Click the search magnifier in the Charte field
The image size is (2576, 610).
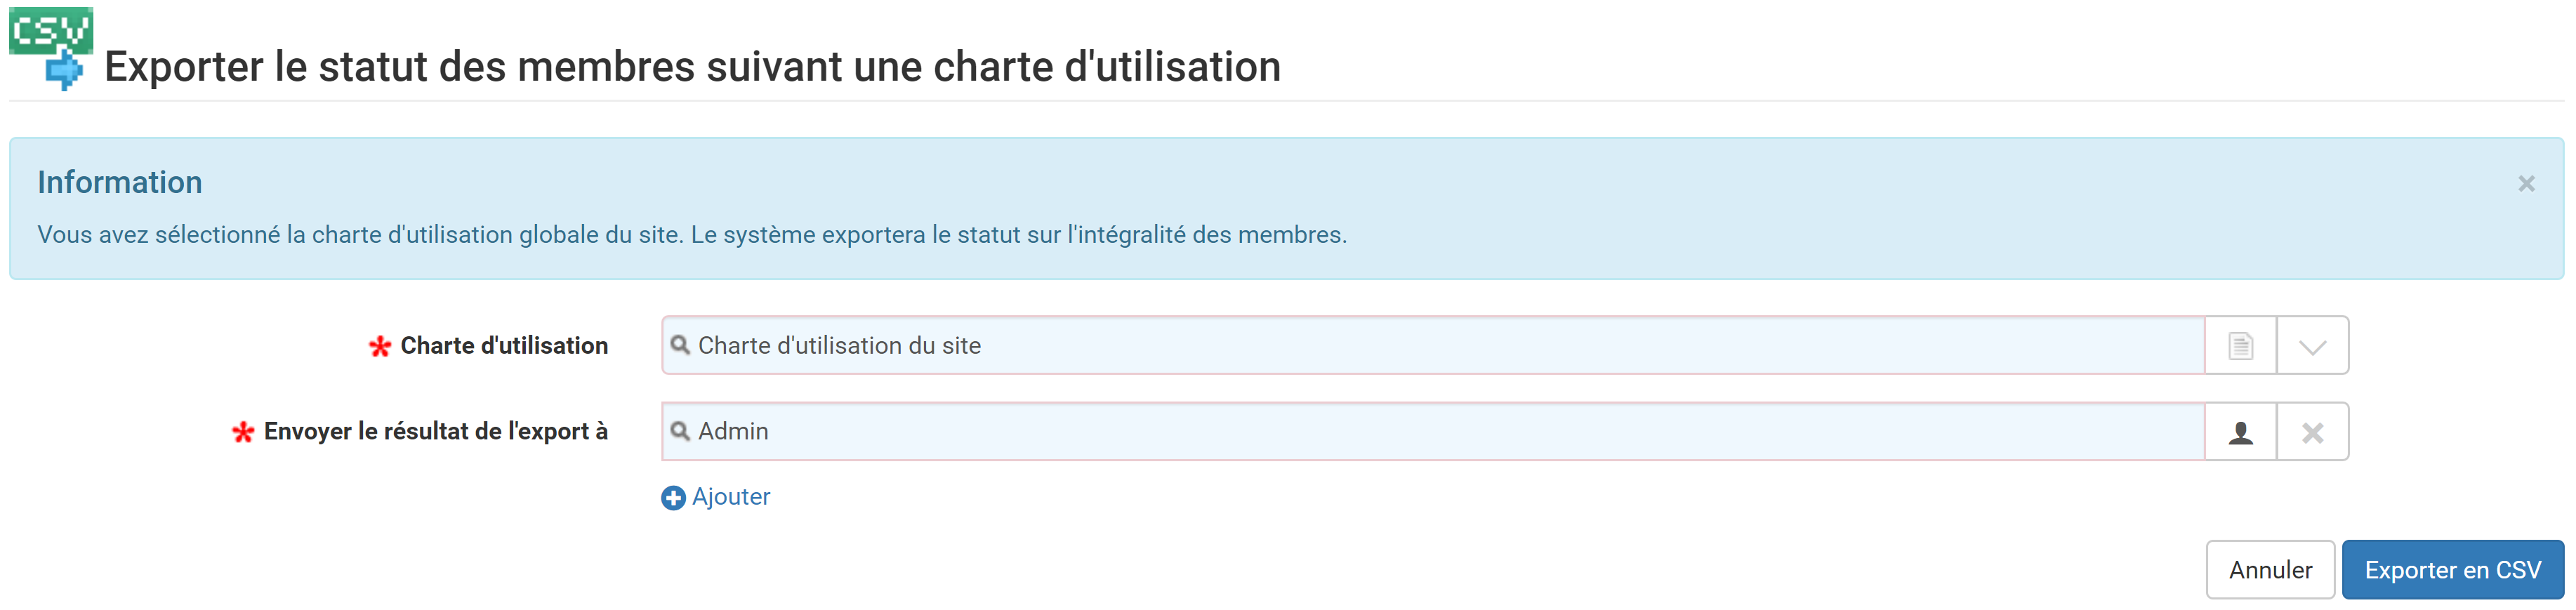[x=680, y=345]
